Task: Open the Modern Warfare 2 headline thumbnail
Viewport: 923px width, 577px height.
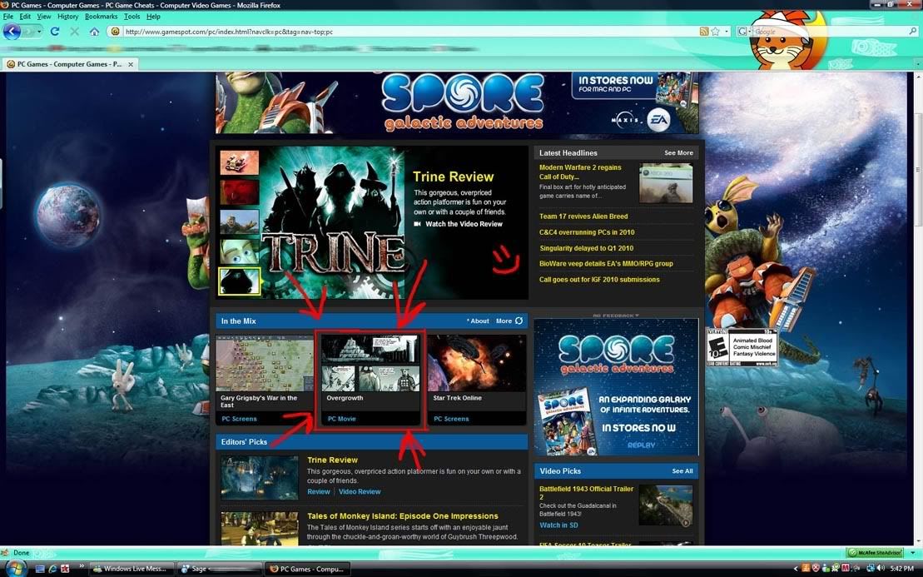Action: pyautogui.click(x=667, y=183)
